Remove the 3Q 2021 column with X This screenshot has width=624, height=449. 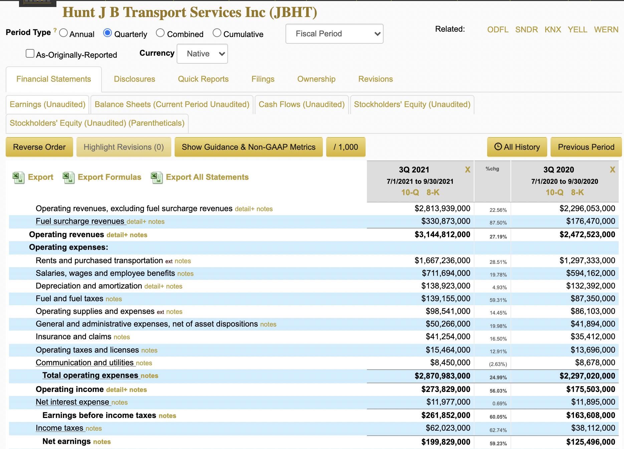[x=467, y=170]
